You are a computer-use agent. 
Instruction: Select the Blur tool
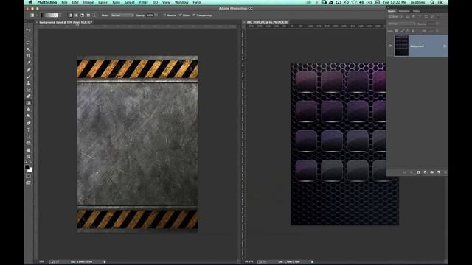tap(28, 110)
